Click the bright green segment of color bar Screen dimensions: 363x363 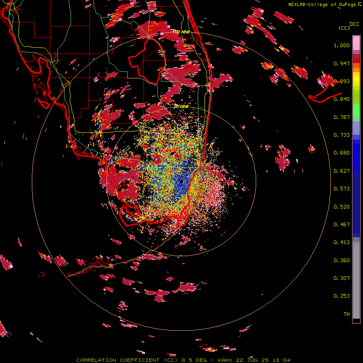click(x=356, y=110)
